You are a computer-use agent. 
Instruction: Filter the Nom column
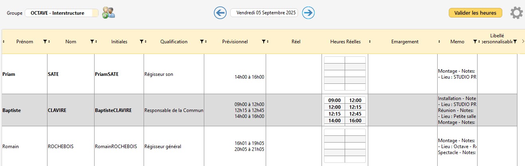click(x=92, y=42)
